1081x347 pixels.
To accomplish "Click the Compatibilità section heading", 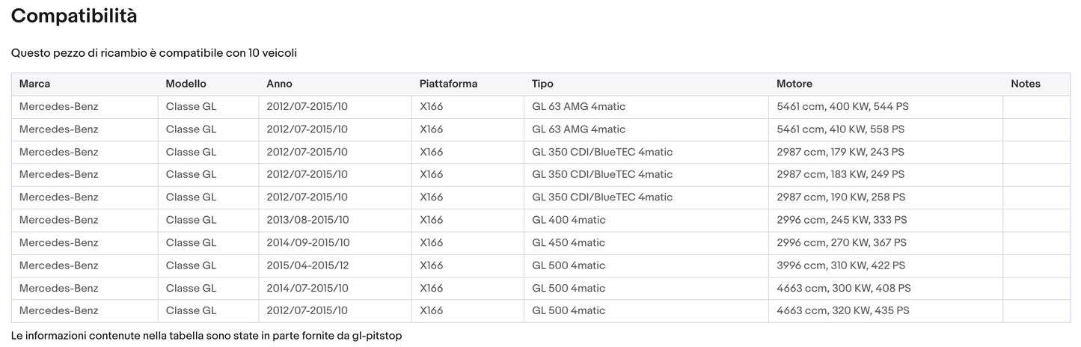I will [x=74, y=16].
